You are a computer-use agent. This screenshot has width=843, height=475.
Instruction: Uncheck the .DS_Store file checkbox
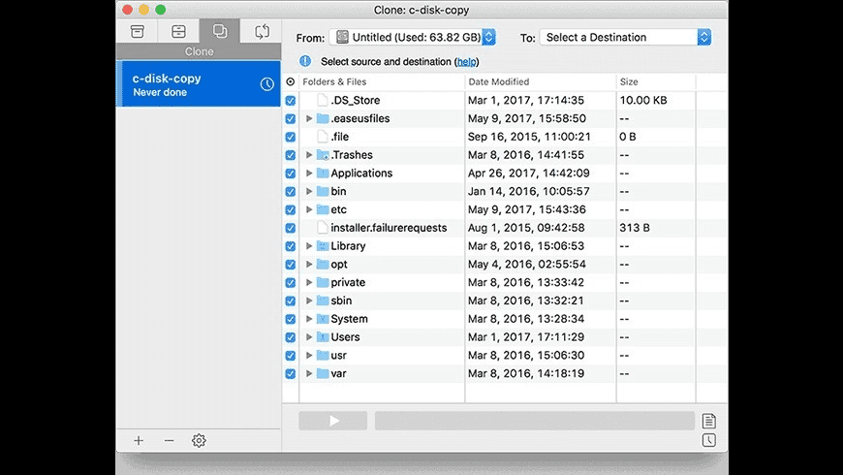coord(291,101)
